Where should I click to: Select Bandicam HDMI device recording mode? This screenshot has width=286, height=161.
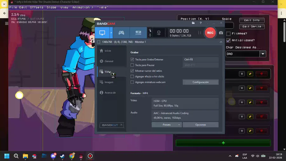[138, 33]
